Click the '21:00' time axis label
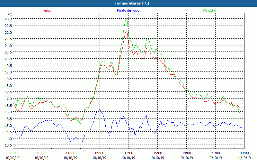Viewport: 257px width, 161px height. tap(215, 153)
